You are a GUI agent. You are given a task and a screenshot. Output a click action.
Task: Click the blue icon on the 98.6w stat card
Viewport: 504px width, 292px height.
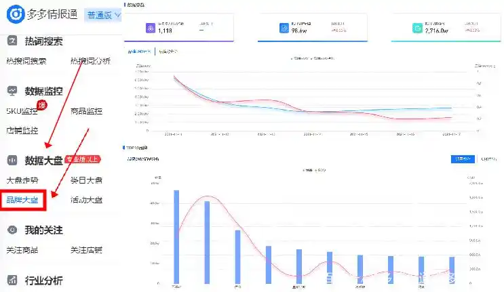pos(284,28)
